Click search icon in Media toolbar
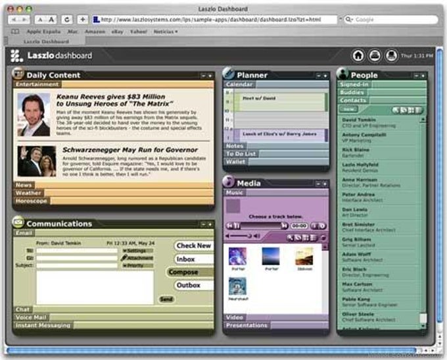 tap(290, 238)
